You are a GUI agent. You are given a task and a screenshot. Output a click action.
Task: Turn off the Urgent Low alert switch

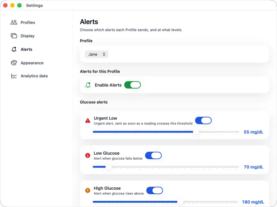[x=204, y=120]
